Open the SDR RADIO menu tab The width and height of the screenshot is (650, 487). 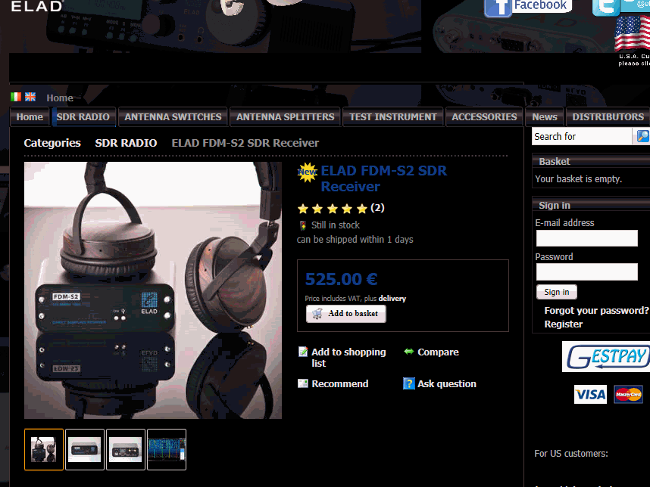[x=83, y=117]
